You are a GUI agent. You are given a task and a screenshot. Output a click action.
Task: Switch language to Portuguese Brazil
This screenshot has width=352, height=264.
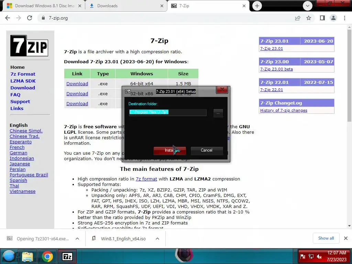pos(29,175)
